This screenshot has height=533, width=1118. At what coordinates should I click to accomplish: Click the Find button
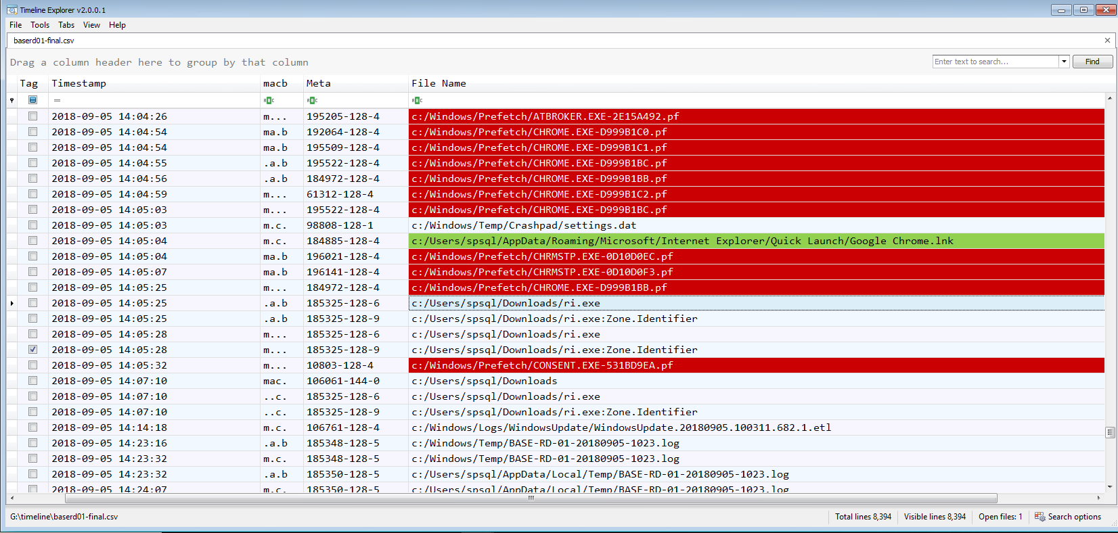tap(1092, 62)
